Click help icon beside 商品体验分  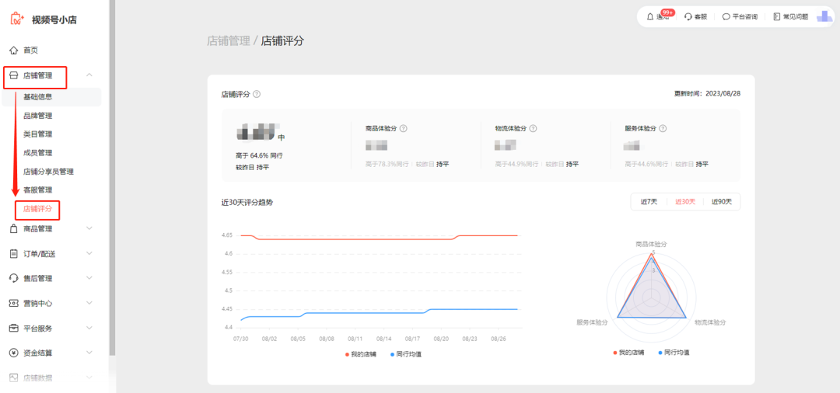404,128
